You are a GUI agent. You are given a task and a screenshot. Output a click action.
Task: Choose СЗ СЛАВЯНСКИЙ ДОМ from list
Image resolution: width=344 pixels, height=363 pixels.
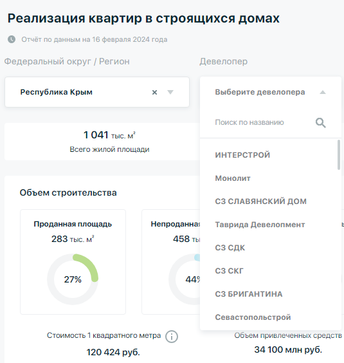click(x=271, y=201)
